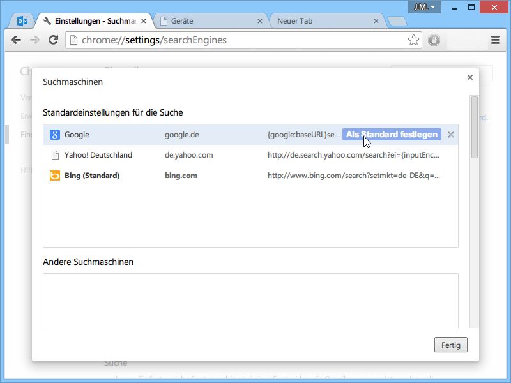The width and height of the screenshot is (511, 383).
Task: Switch to the Einstellungen - Suchmaschinen tab
Action: [x=95, y=21]
